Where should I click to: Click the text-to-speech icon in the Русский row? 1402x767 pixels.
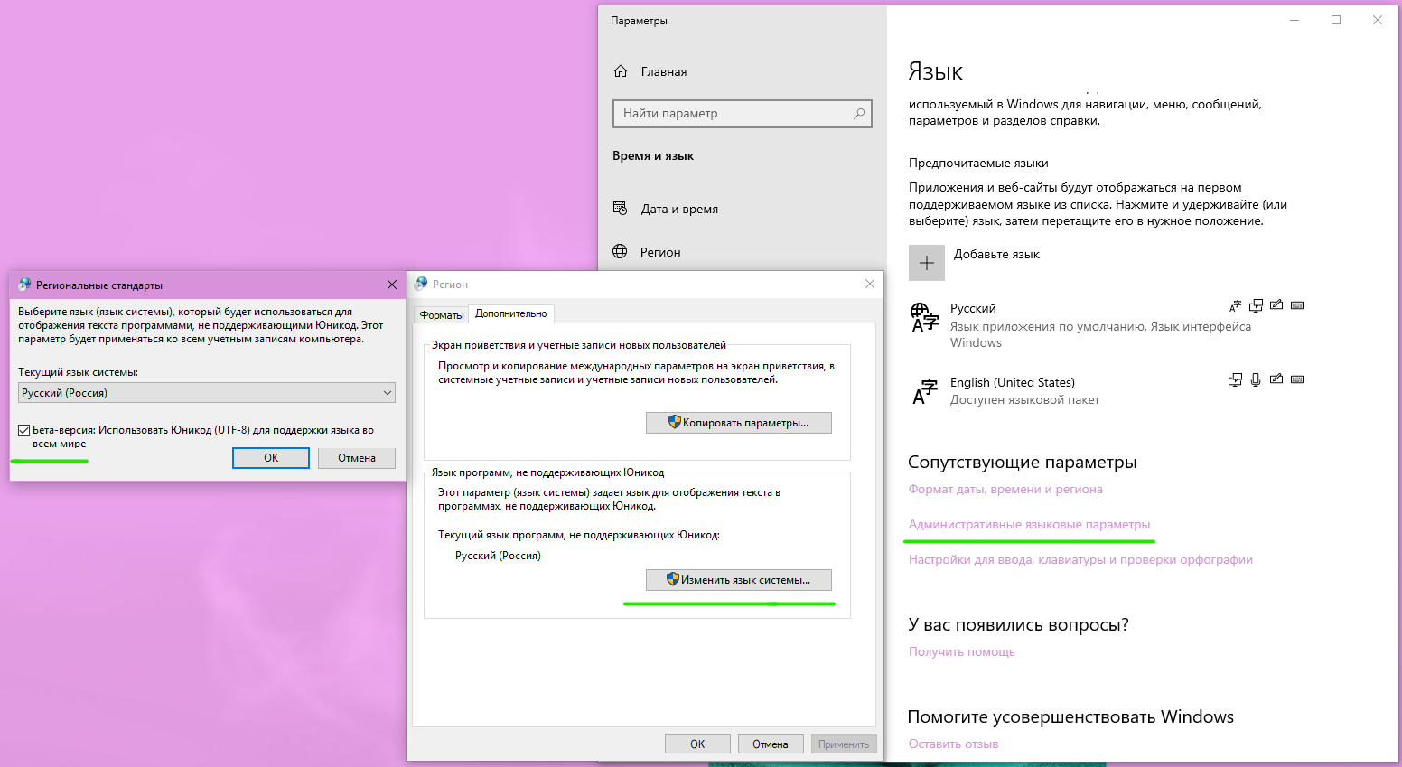[x=1256, y=305]
